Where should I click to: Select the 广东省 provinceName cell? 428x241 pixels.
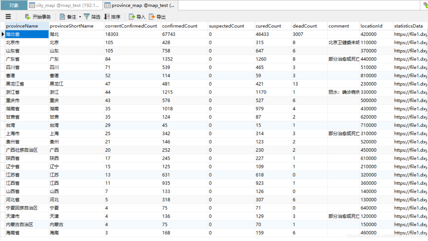pyautogui.click(x=27, y=59)
